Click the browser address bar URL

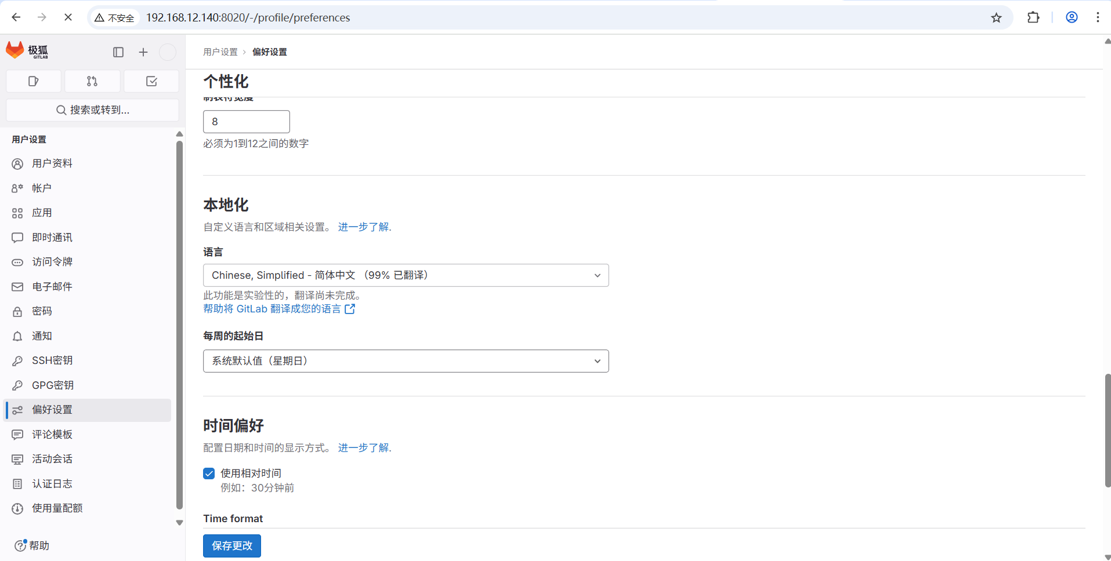pos(248,17)
